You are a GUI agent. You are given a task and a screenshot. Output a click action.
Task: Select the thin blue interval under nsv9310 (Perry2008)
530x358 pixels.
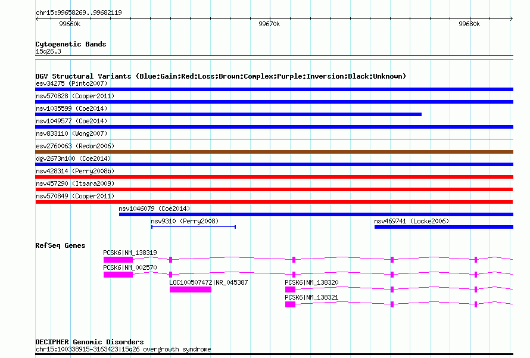(x=194, y=227)
